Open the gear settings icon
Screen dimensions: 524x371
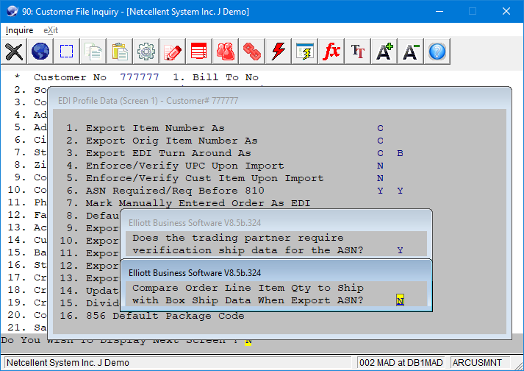click(146, 52)
